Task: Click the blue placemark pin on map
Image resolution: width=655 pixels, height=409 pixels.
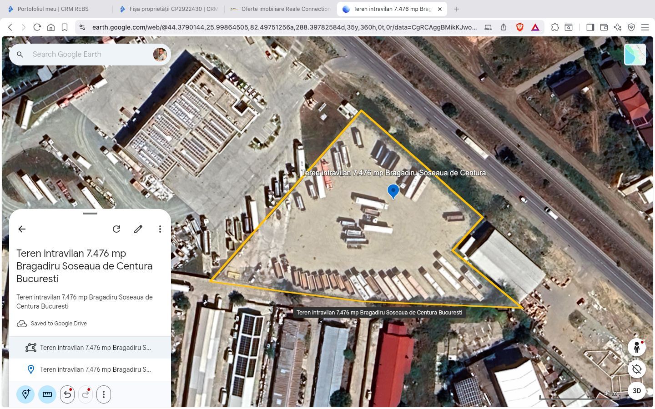Action: [393, 191]
